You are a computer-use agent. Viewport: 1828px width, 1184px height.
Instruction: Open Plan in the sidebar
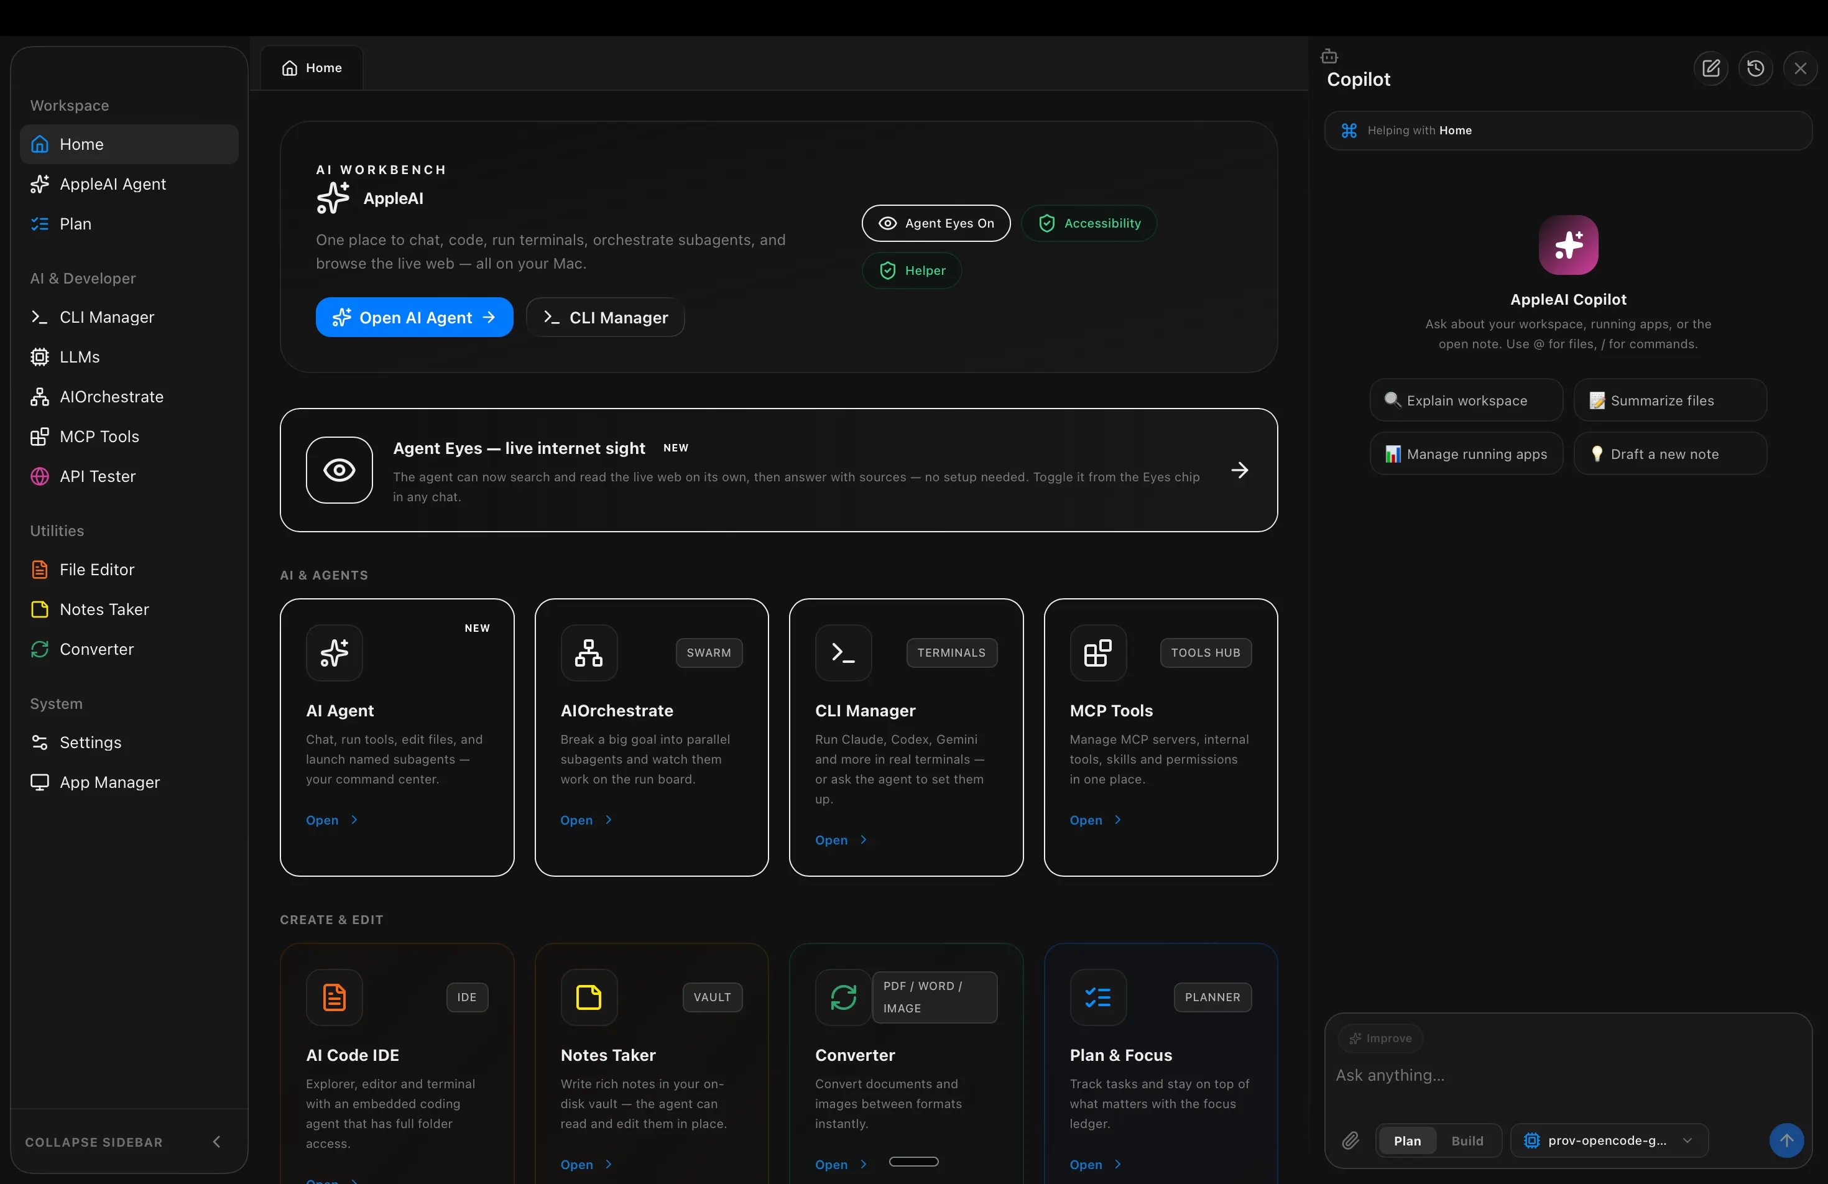(x=129, y=224)
